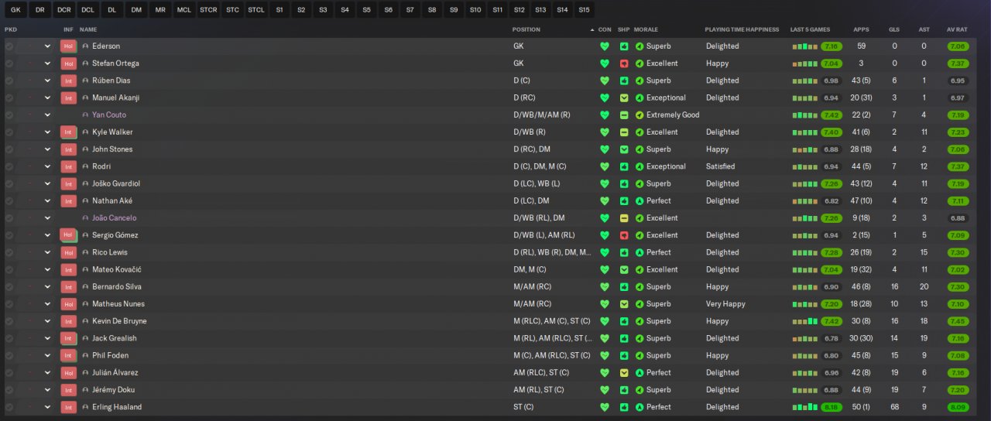Select the DCR position slot button
Image resolution: width=991 pixels, height=421 pixels.
click(x=64, y=10)
